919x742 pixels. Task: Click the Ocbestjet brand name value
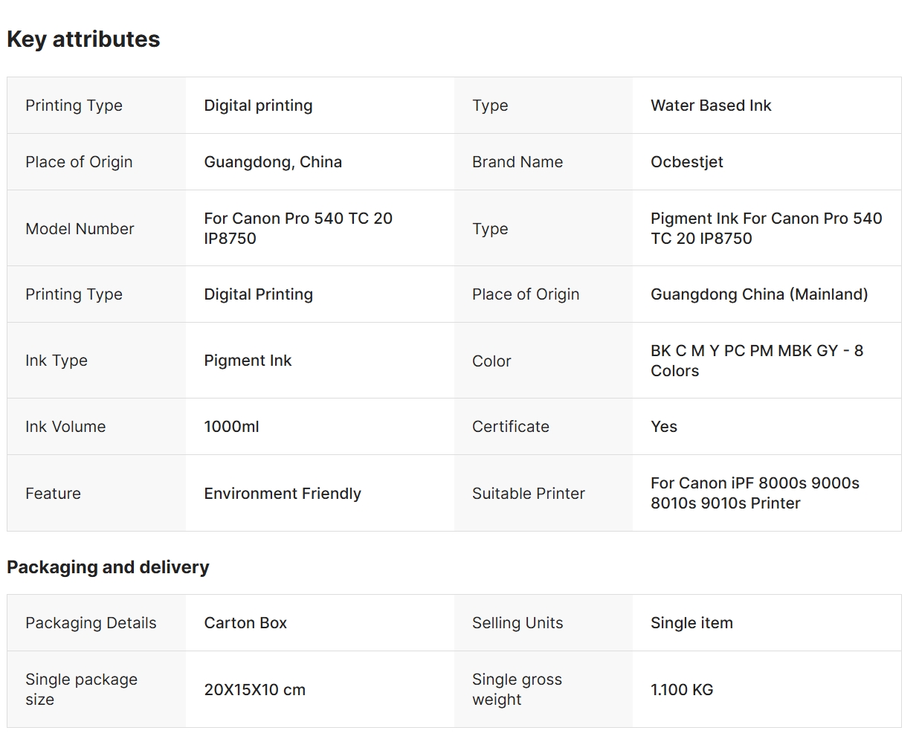[686, 162]
